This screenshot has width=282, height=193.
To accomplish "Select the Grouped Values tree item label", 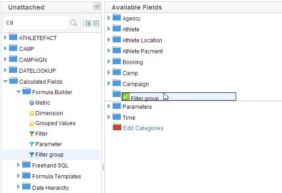I will (x=55, y=123).
